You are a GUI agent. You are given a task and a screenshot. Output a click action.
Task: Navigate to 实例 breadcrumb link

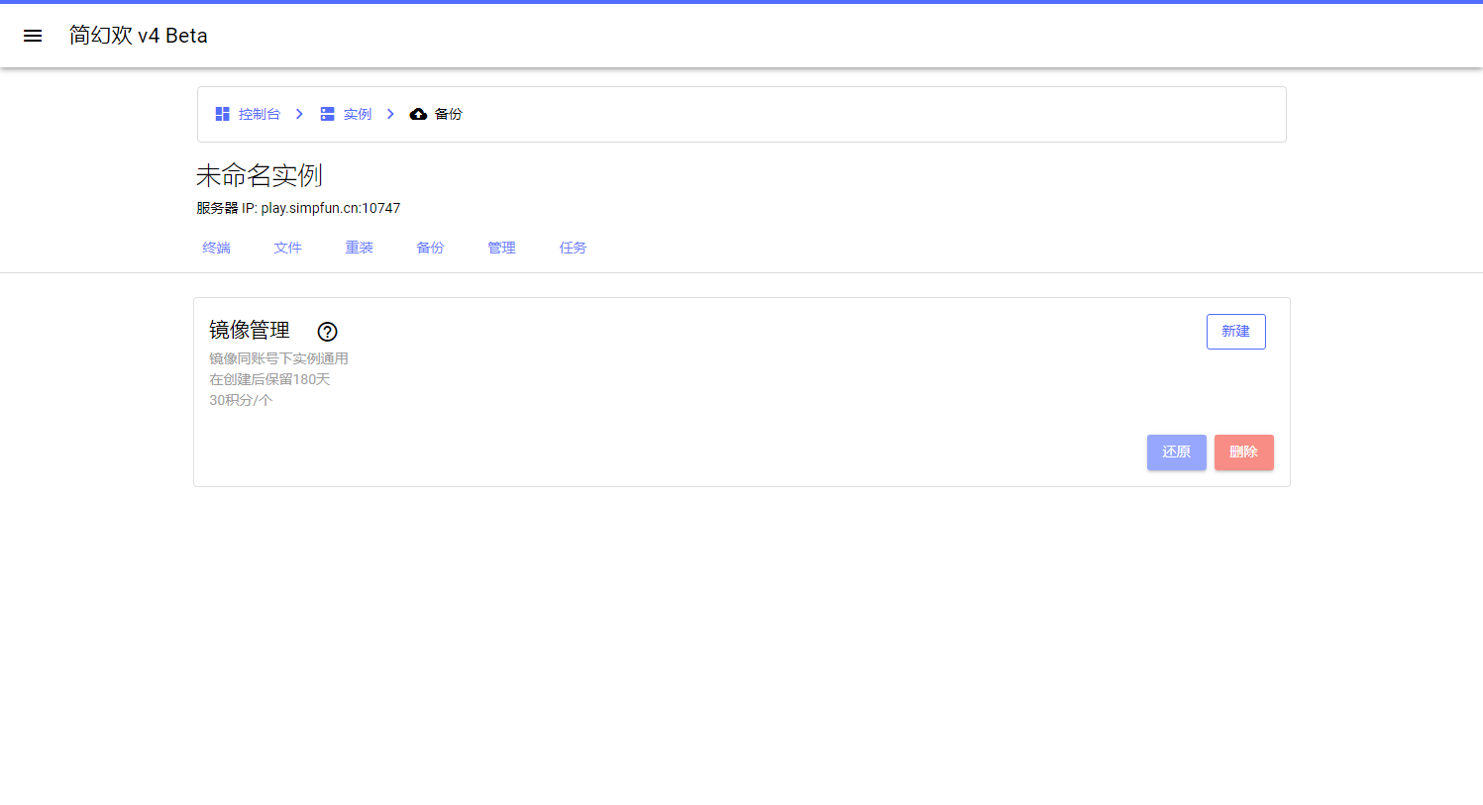pyautogui.click(x=358, y=114)
